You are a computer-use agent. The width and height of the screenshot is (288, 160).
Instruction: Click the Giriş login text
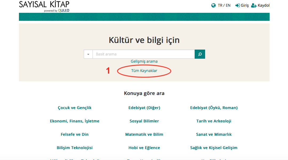(245, 5)
